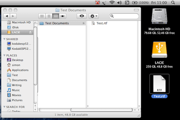Click the sidebar vertical scrollbar
The height and width of the screenshot is (120, 180).
(35, 56)
